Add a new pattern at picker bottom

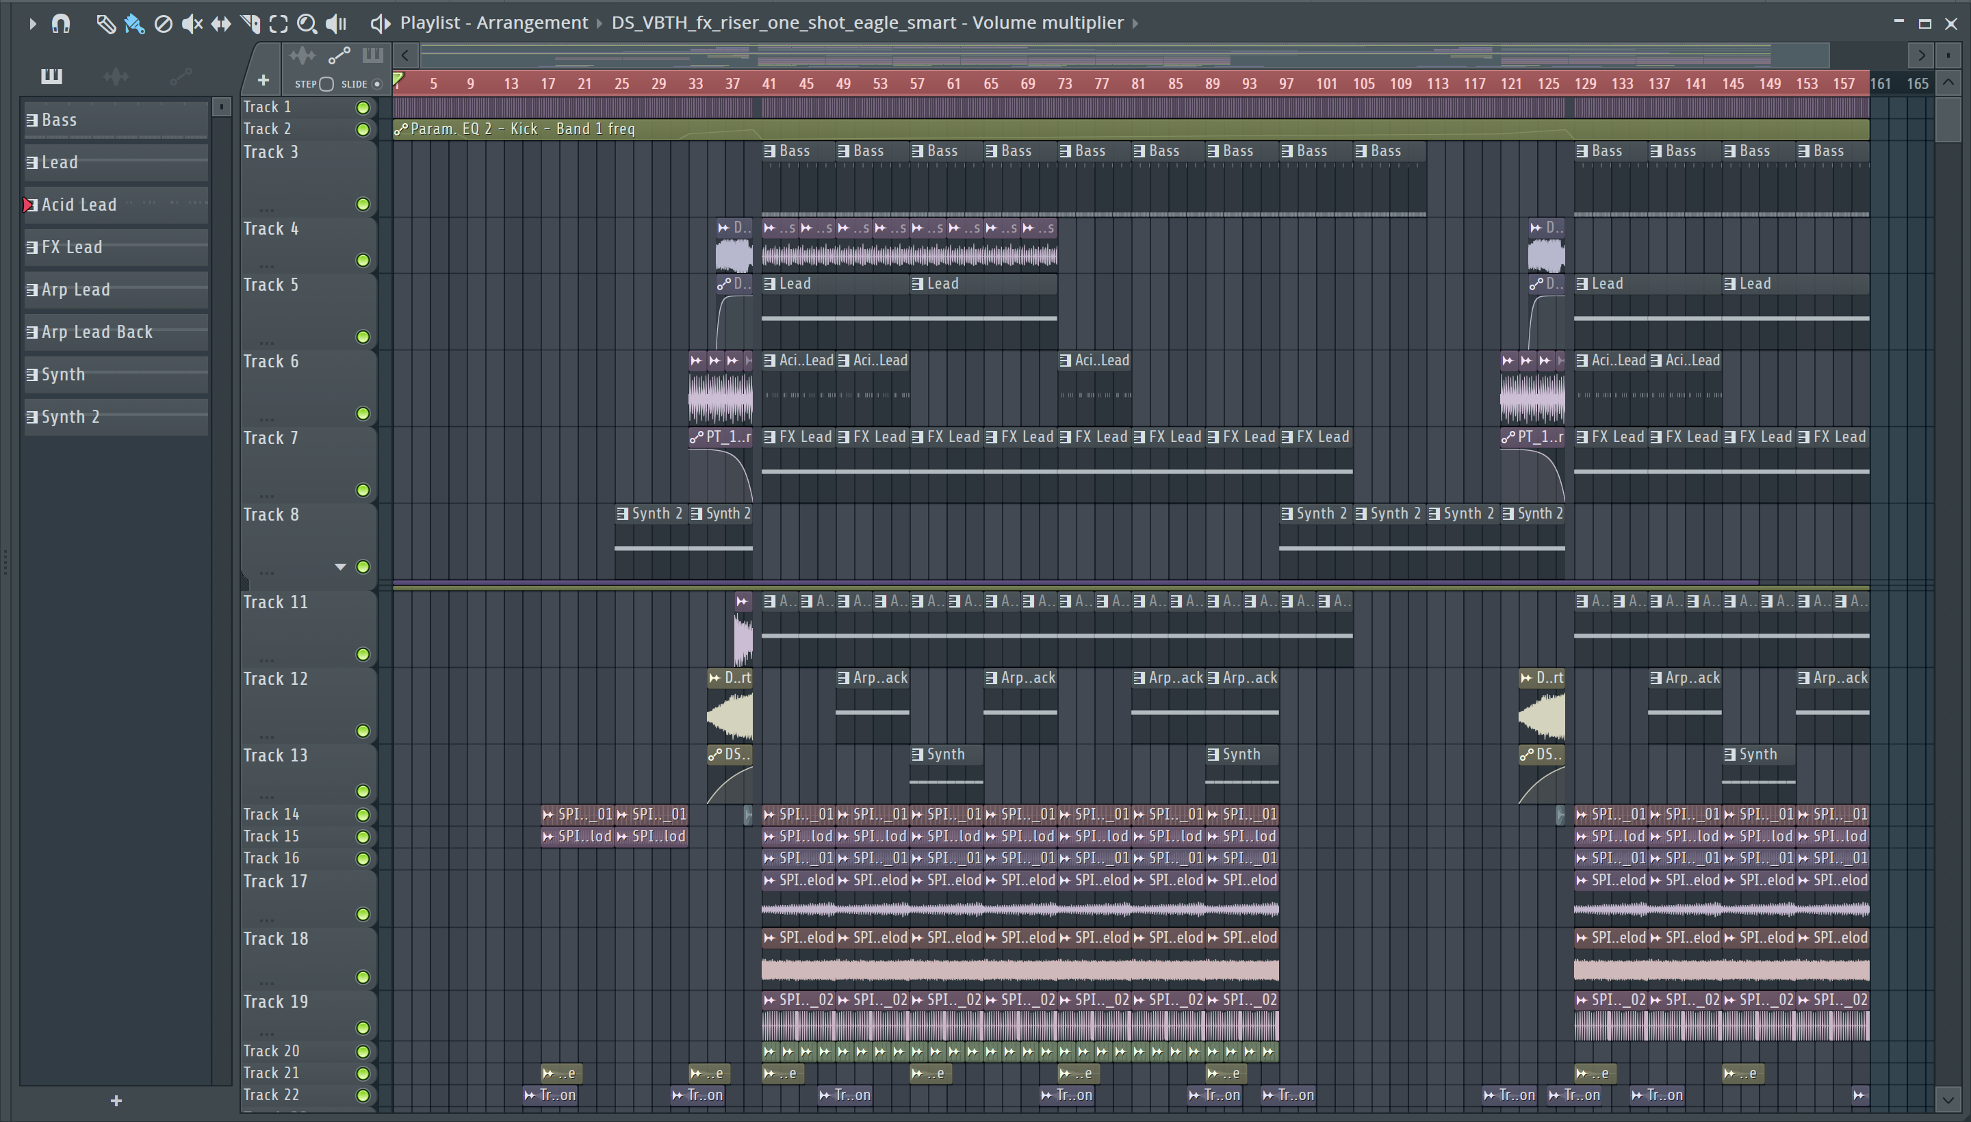point(116,1100)
